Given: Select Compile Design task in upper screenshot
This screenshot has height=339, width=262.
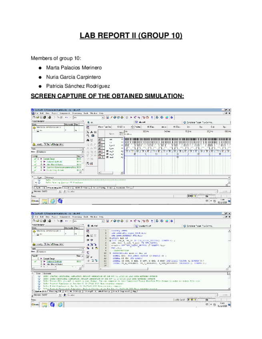Looking at the screenshot, I should pos(49,159).
